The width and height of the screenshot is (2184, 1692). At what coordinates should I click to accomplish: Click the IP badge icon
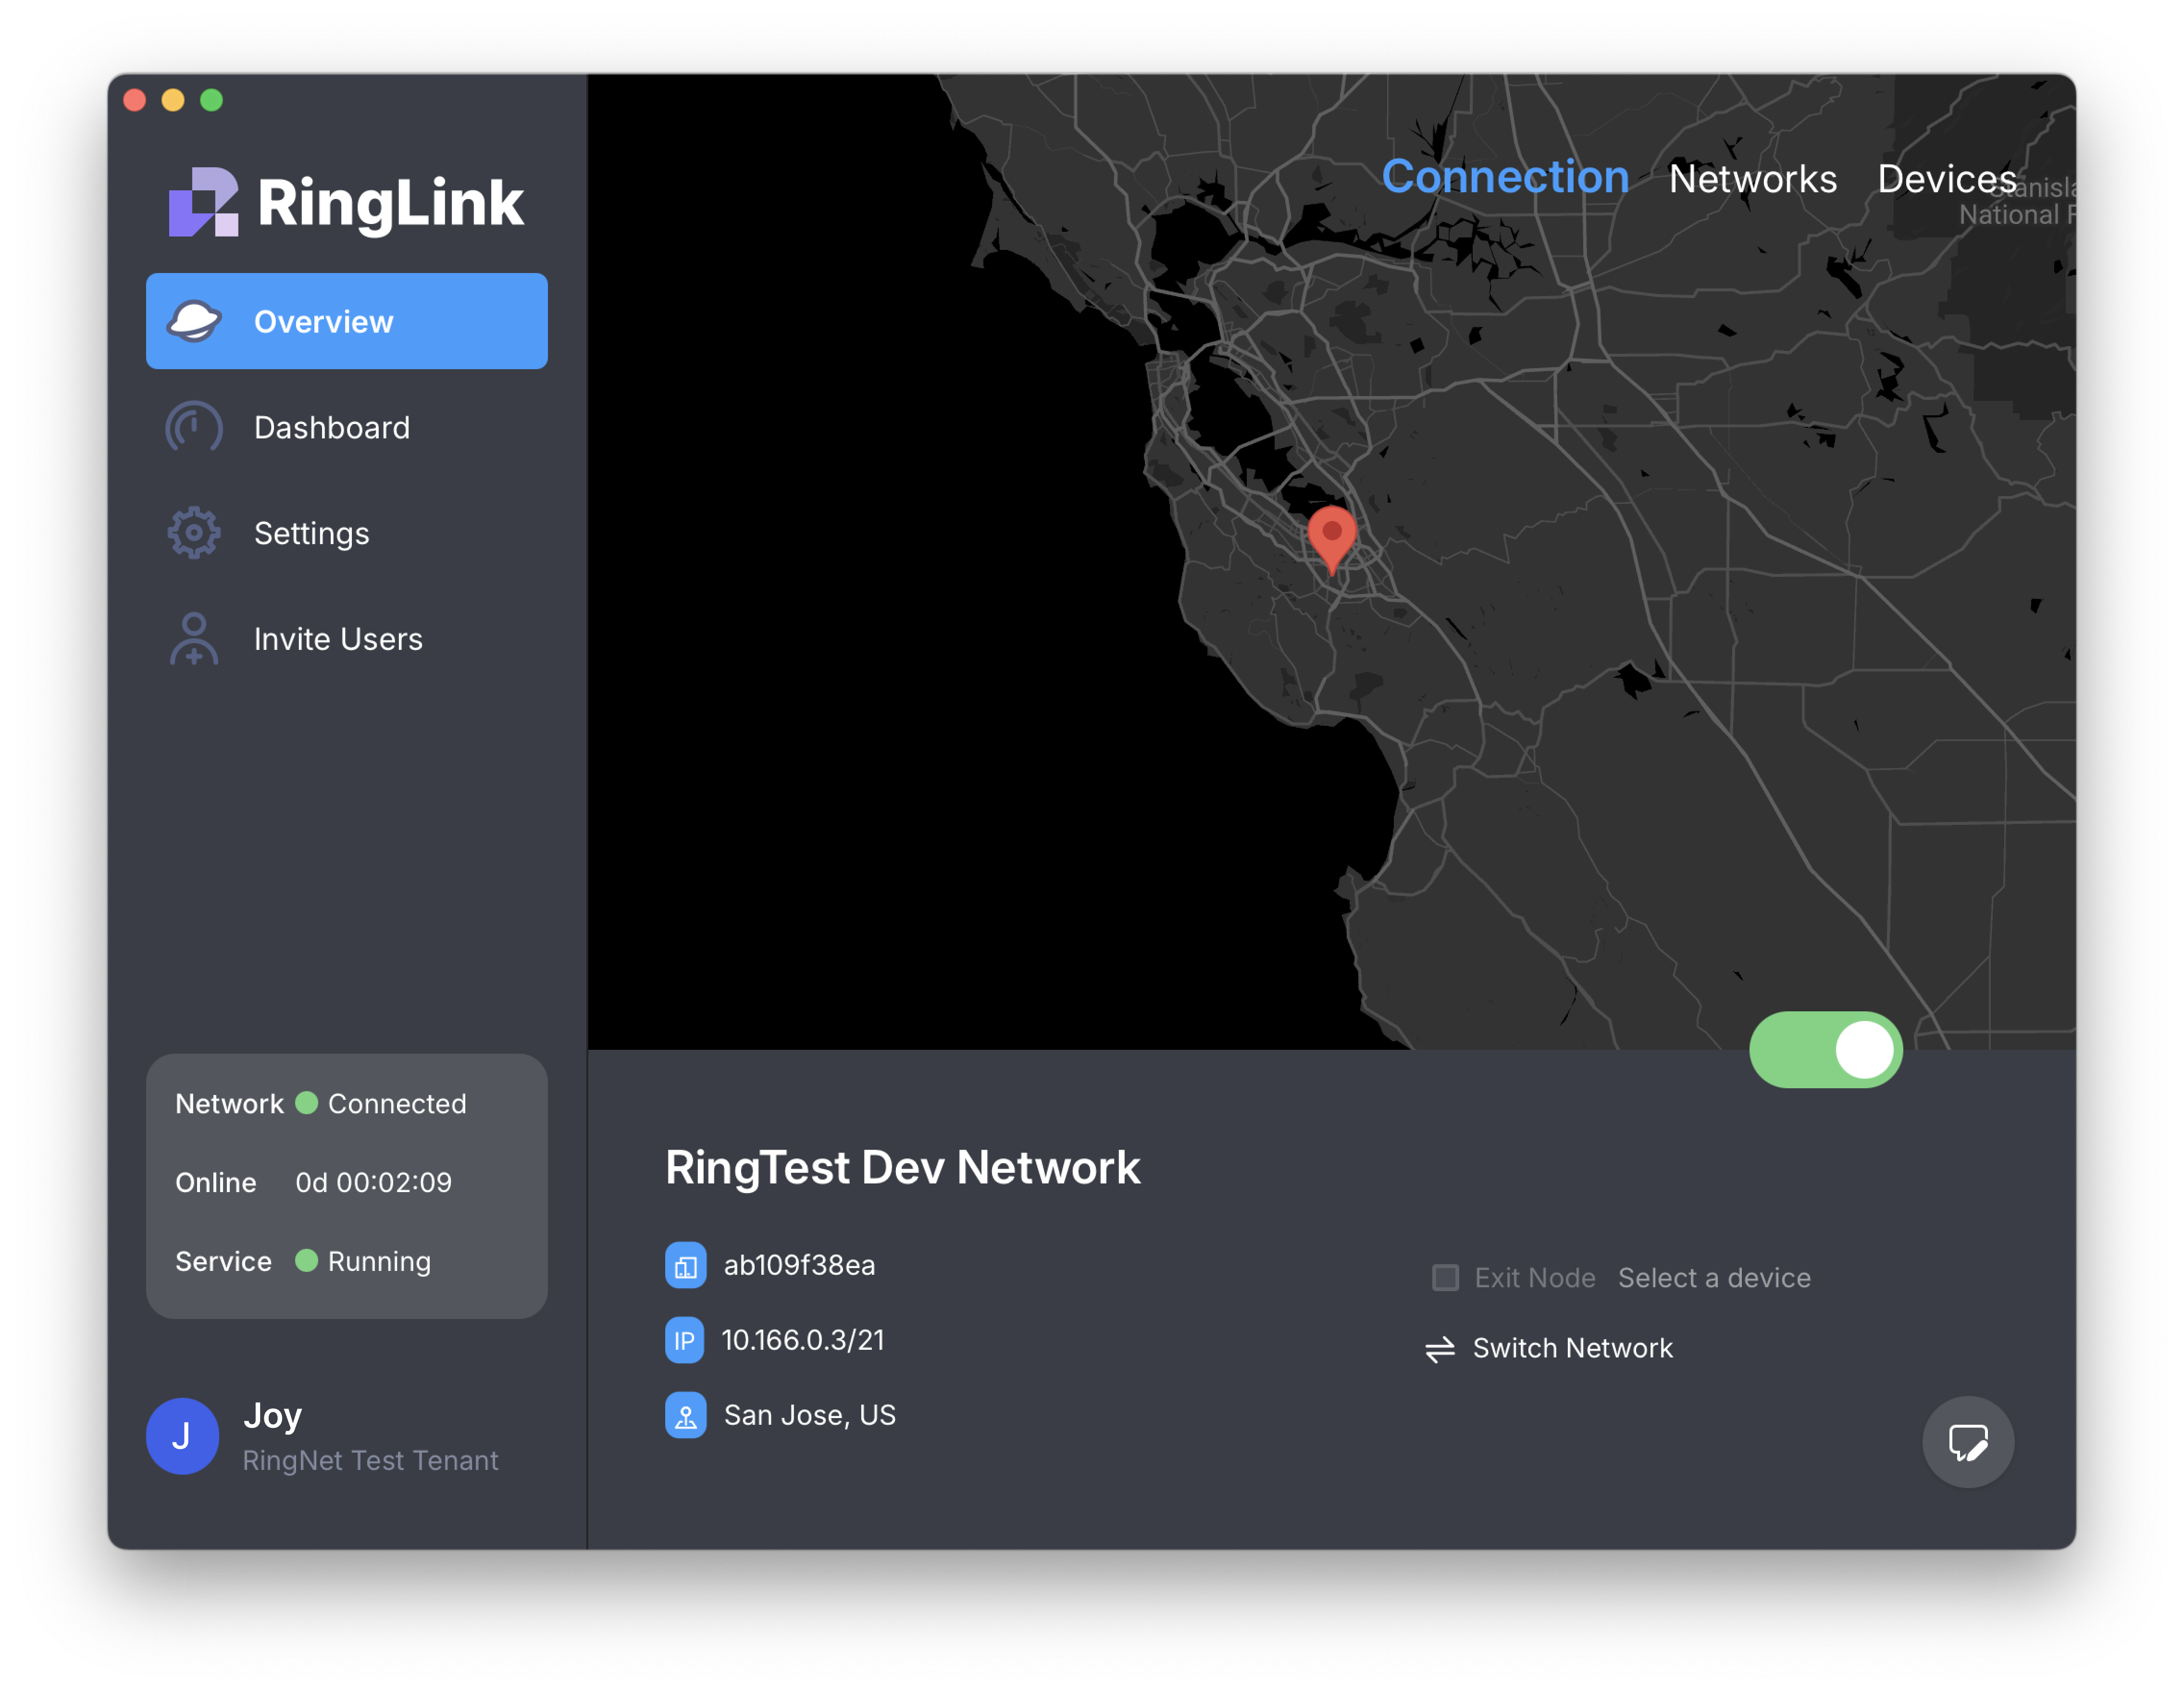tap(685, 1341)
